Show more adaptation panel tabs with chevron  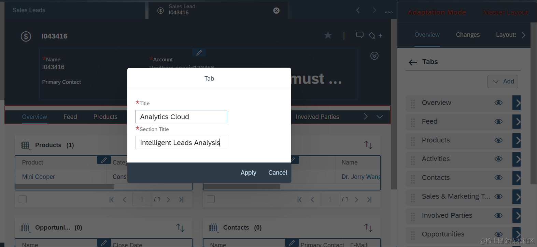pyautogui.click(x=523, y=35)
